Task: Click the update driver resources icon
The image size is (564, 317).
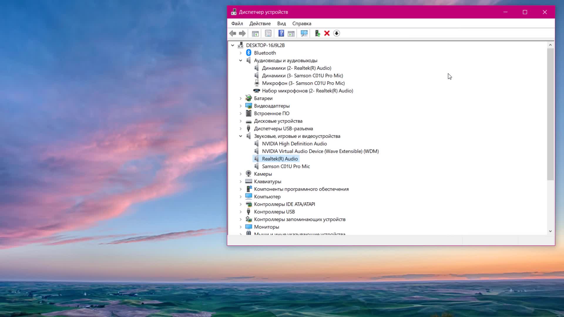Action: pyautogui.click(x=317, y=33)
